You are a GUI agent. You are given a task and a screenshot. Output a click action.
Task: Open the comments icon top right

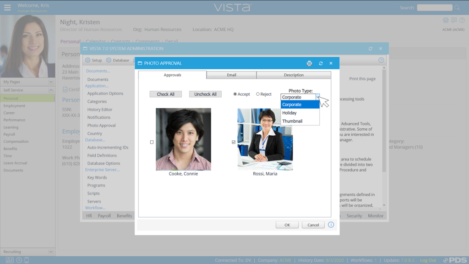pyautogui.click(x=454, y=20)
